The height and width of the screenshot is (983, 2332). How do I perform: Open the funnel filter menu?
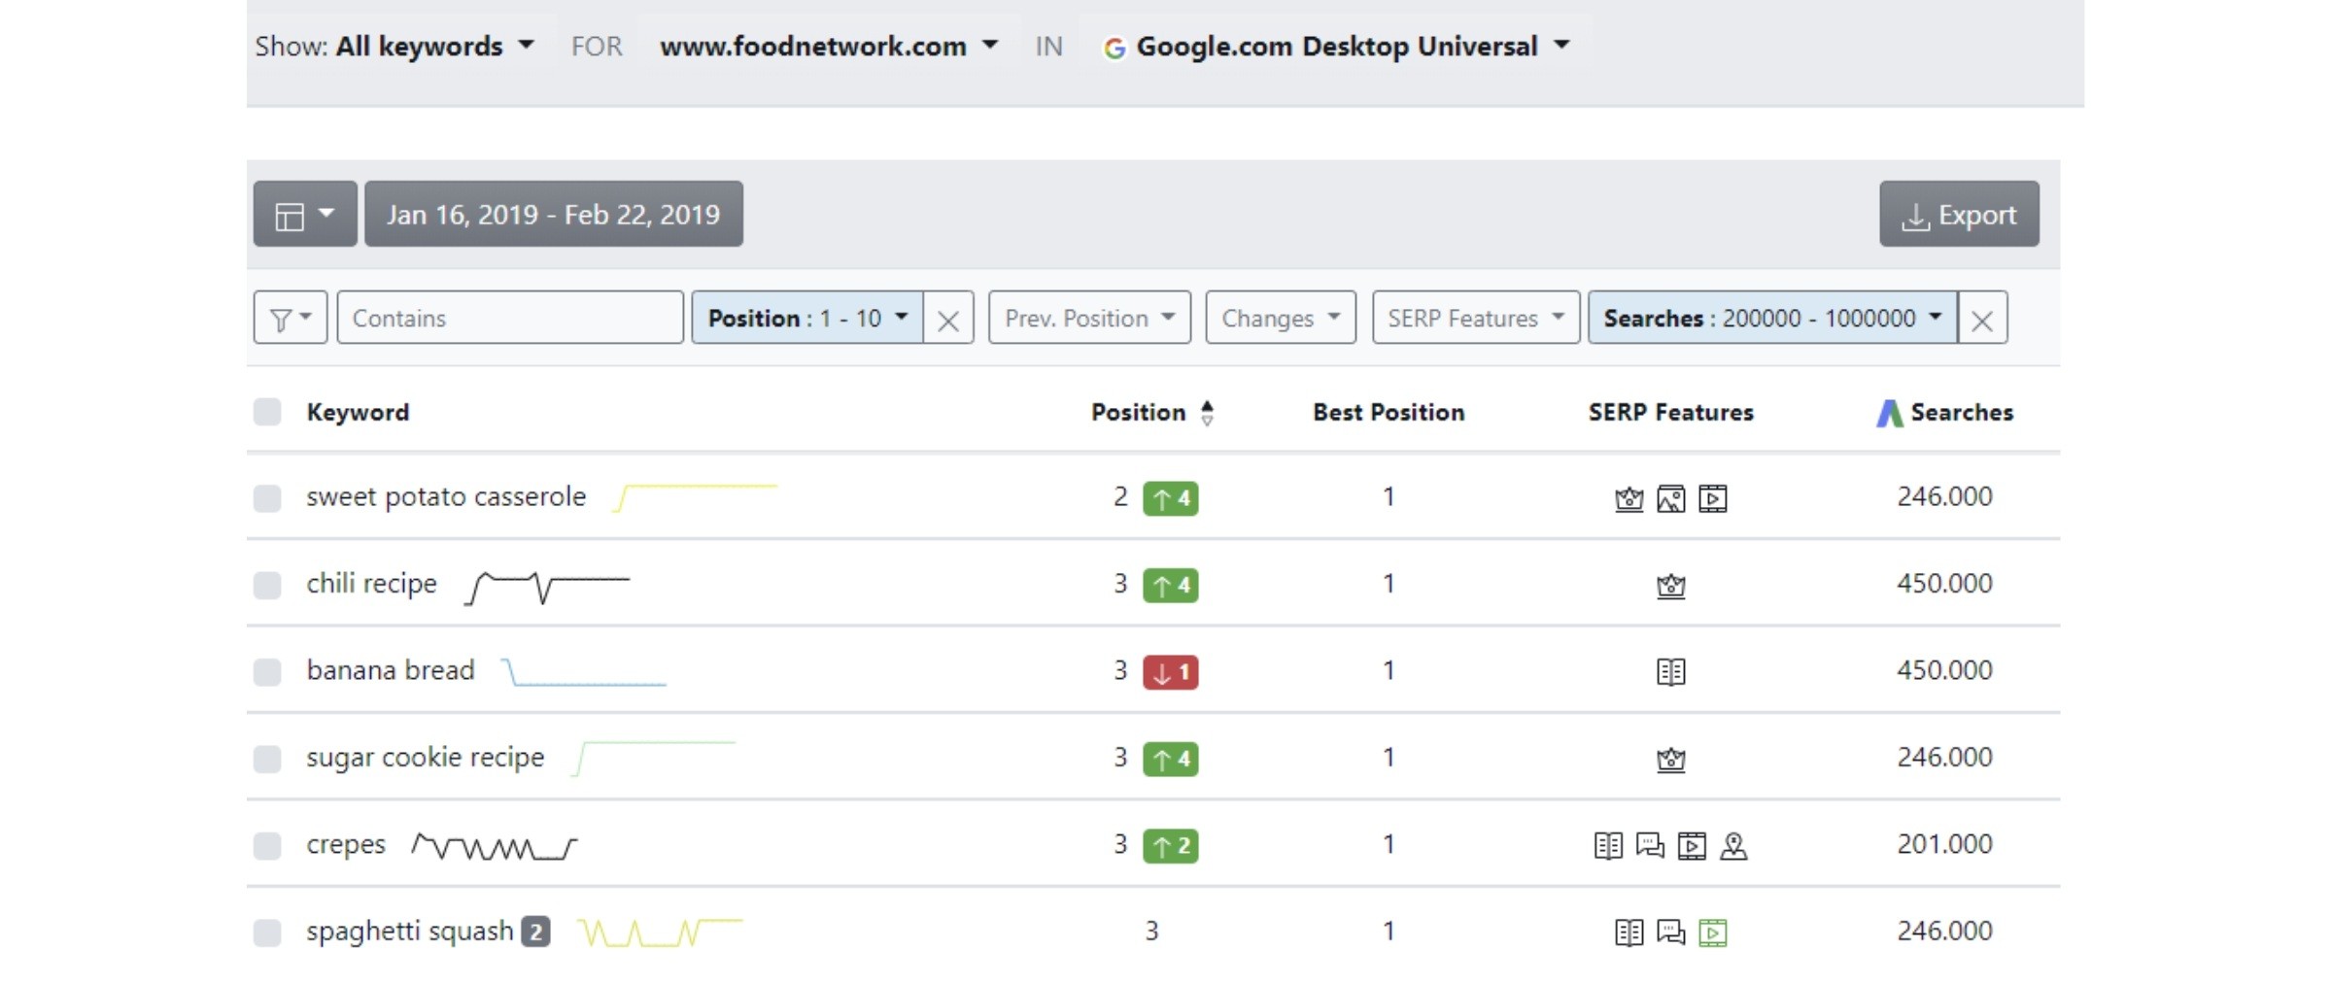(x=290, y=318)
